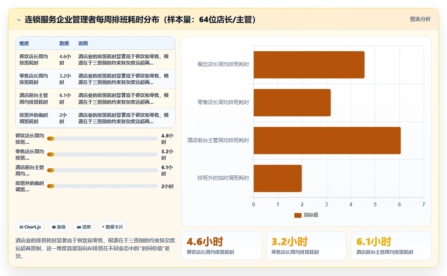The width and height of the screenshot is (447, 276).
Task: Click the chart bar for 排班外的临时调班耗时
Action: click(x=278, y=179)
